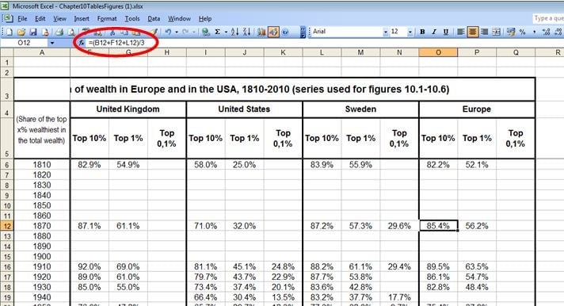The image size is (564, 306).
Task: Select column A header
Action: coord(42,52)
